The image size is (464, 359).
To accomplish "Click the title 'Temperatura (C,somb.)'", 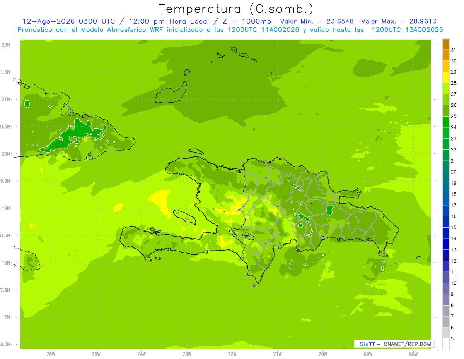I will (x=236, y=9).
